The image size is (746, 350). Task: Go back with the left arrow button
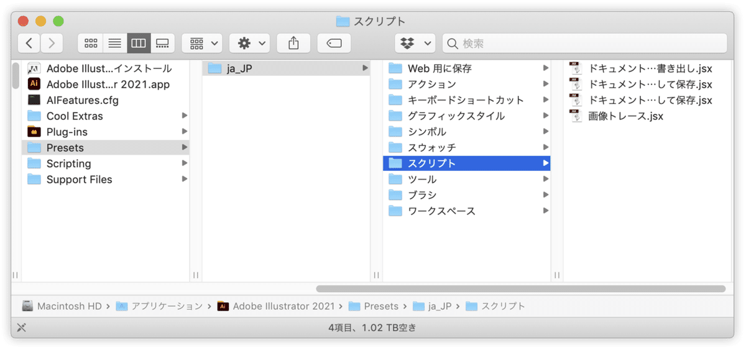(29, 43)
